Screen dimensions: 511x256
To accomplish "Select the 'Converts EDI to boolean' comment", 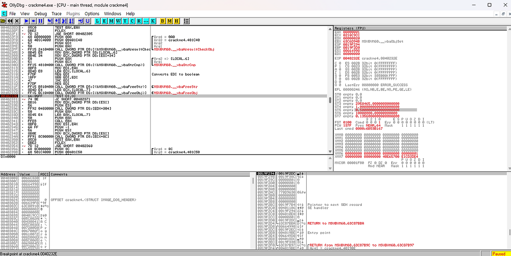I will coord(175,74).
